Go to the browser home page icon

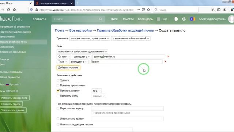14,10
